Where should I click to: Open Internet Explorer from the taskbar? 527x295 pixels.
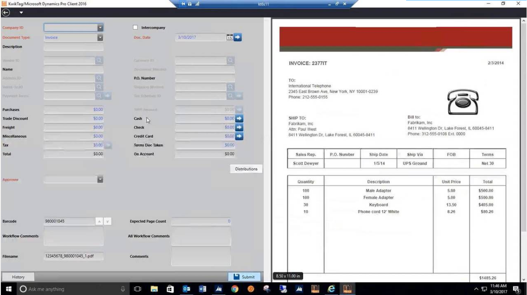[x=331, y=289]
